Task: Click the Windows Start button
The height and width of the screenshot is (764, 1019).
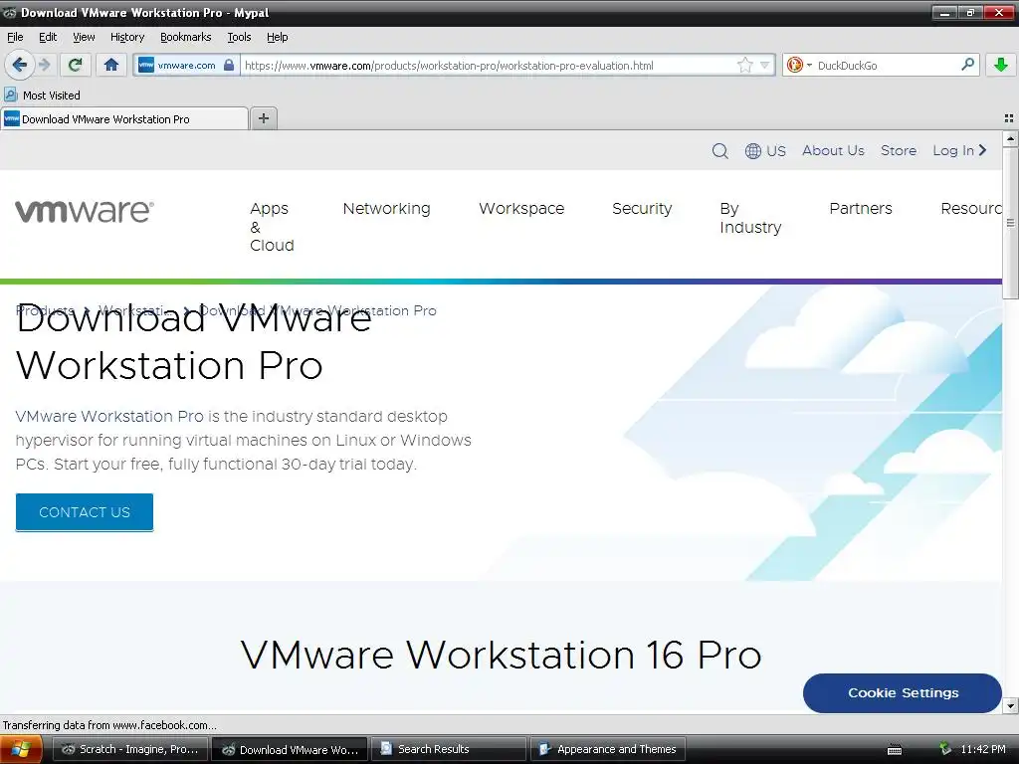Action: click(21, 749)
